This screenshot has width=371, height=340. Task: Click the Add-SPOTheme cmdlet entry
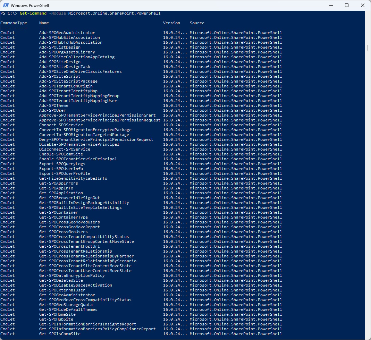[53, 105]
